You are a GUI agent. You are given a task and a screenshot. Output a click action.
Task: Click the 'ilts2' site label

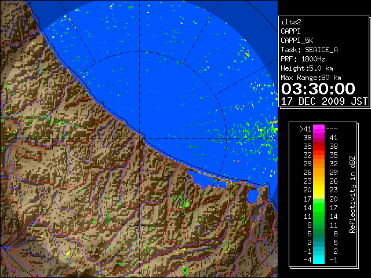click(291, 22)
